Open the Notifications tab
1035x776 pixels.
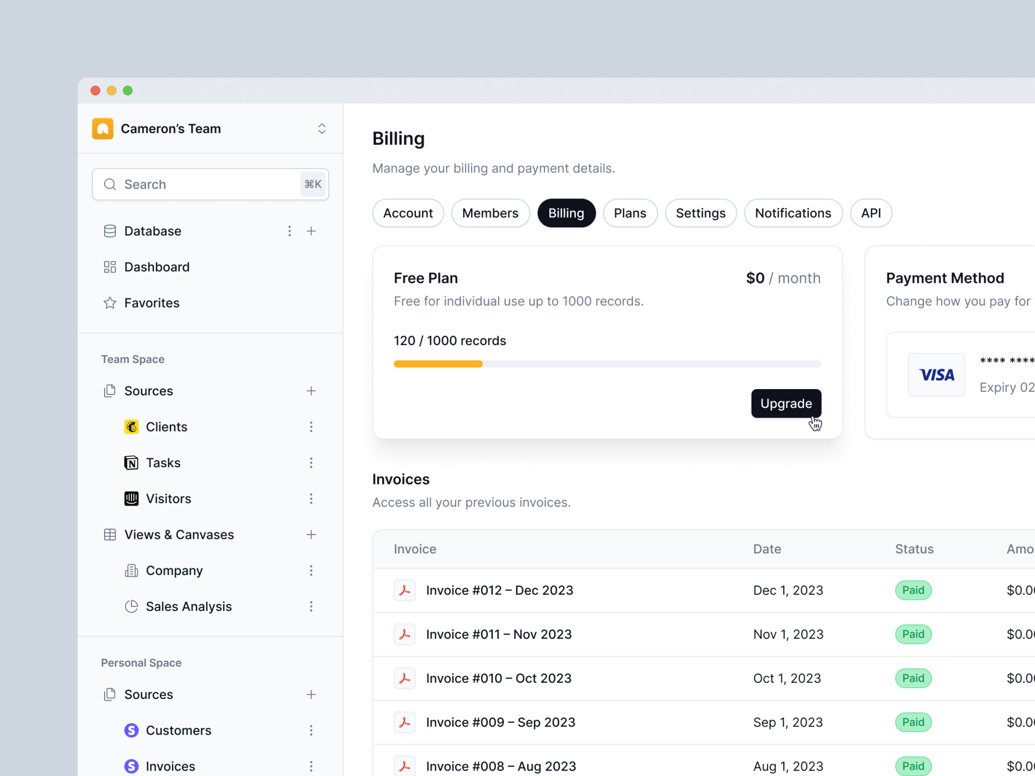793,213
